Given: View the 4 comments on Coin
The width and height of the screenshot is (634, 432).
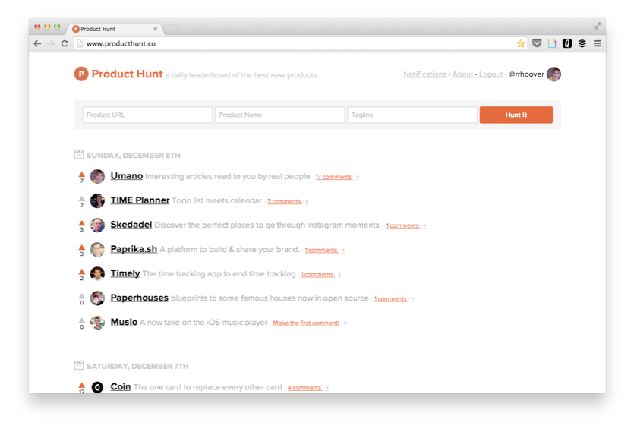Looking at the screenshot, I should click(x=304, y=388).
